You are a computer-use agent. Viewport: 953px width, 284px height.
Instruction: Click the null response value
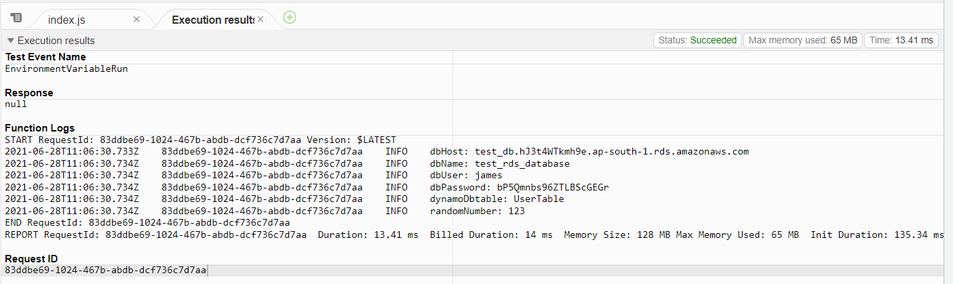coord(16,104)
